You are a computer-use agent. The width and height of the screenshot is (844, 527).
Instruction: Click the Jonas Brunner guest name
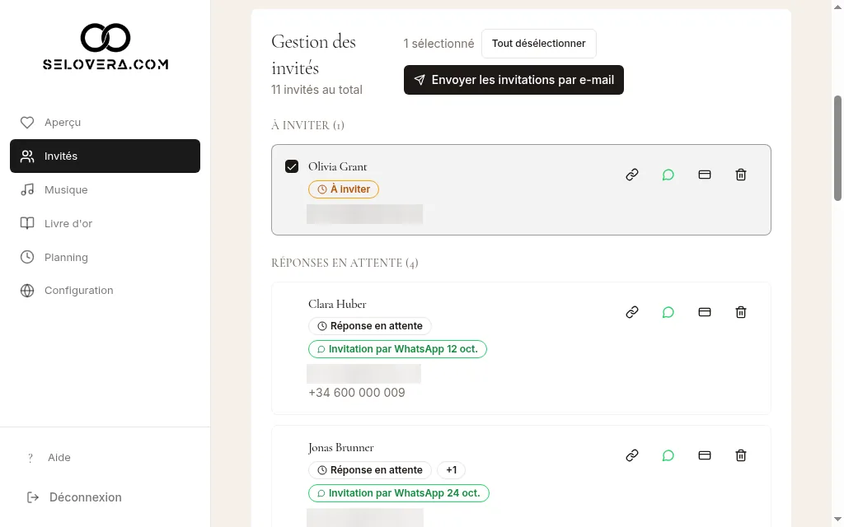pyautogui.click(x=340, y=447)
